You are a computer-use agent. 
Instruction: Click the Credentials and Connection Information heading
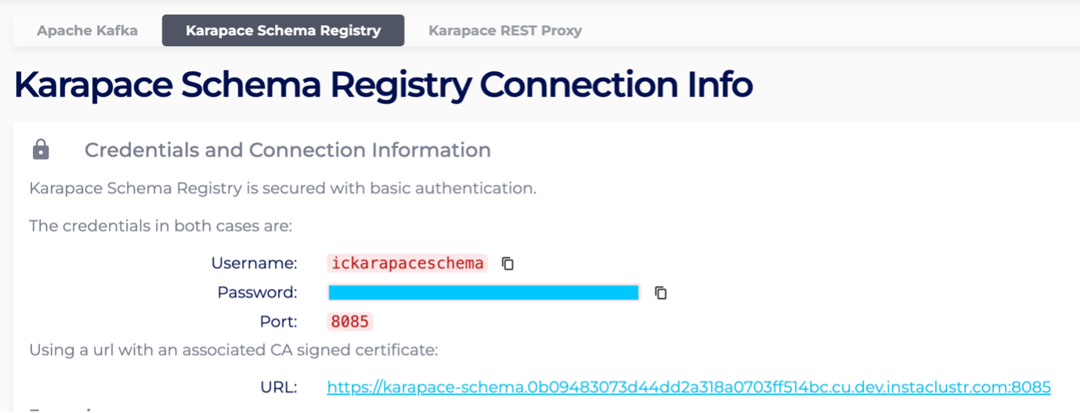[287, 149]
